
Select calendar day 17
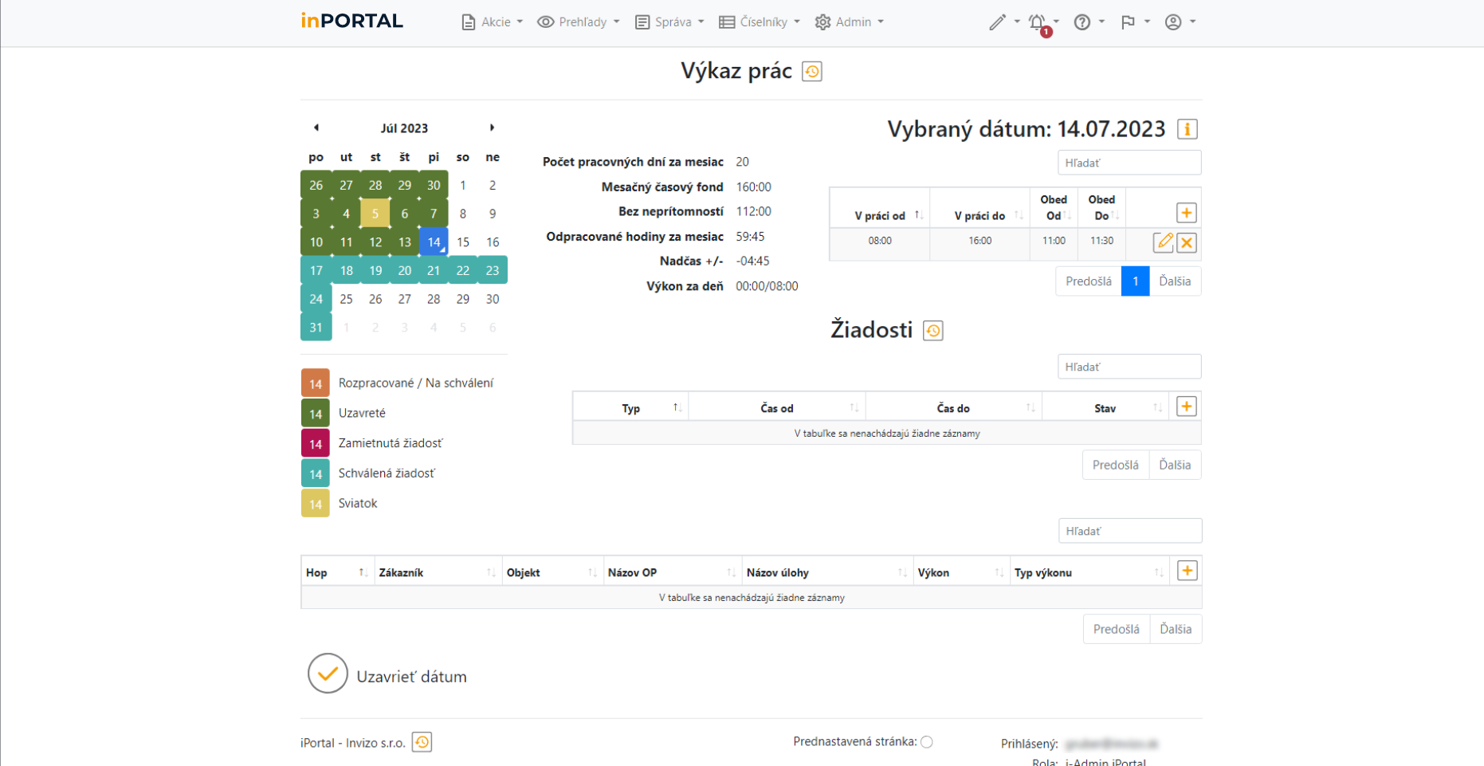pyautogui.click(x=316, y=270)
